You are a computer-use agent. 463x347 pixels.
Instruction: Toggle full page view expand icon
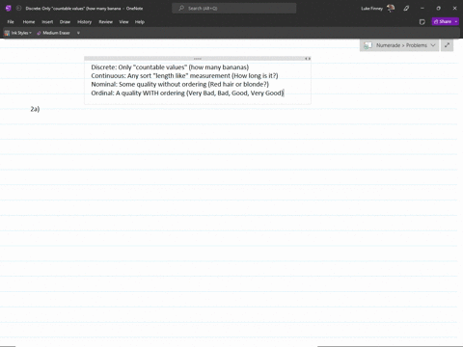click(447, 45)
